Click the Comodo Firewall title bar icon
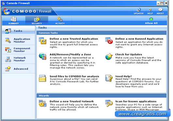Viewport: 173px width, 121px height. (4, 3)
